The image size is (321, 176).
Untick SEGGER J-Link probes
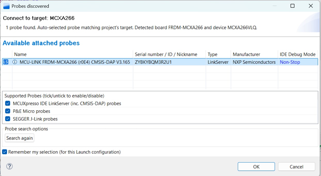7,119
